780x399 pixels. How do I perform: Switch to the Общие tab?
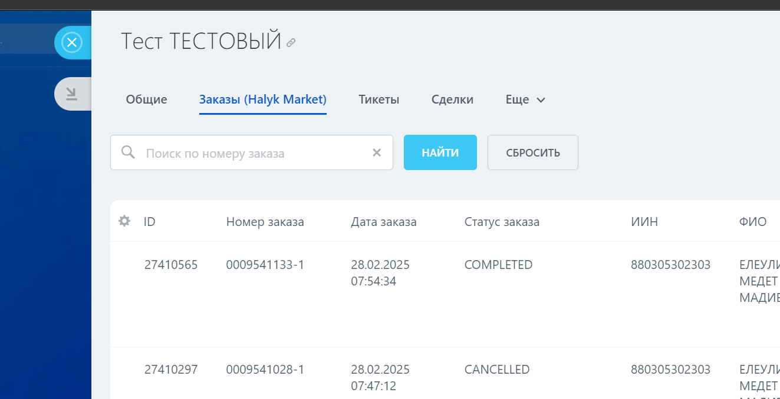[146, 99]
